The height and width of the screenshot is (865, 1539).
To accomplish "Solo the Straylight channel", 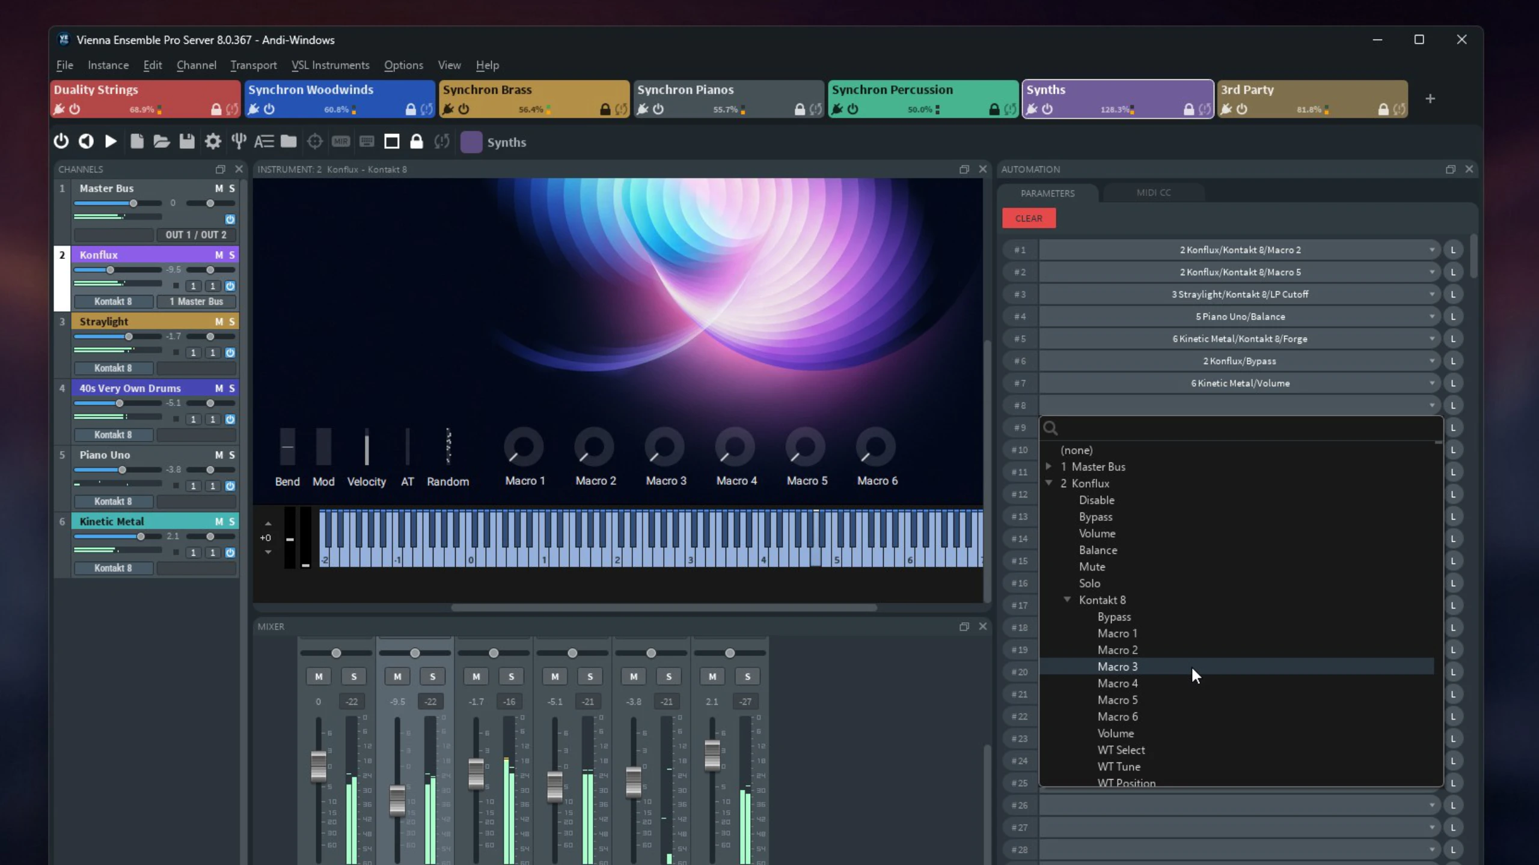I will point(231,321).
